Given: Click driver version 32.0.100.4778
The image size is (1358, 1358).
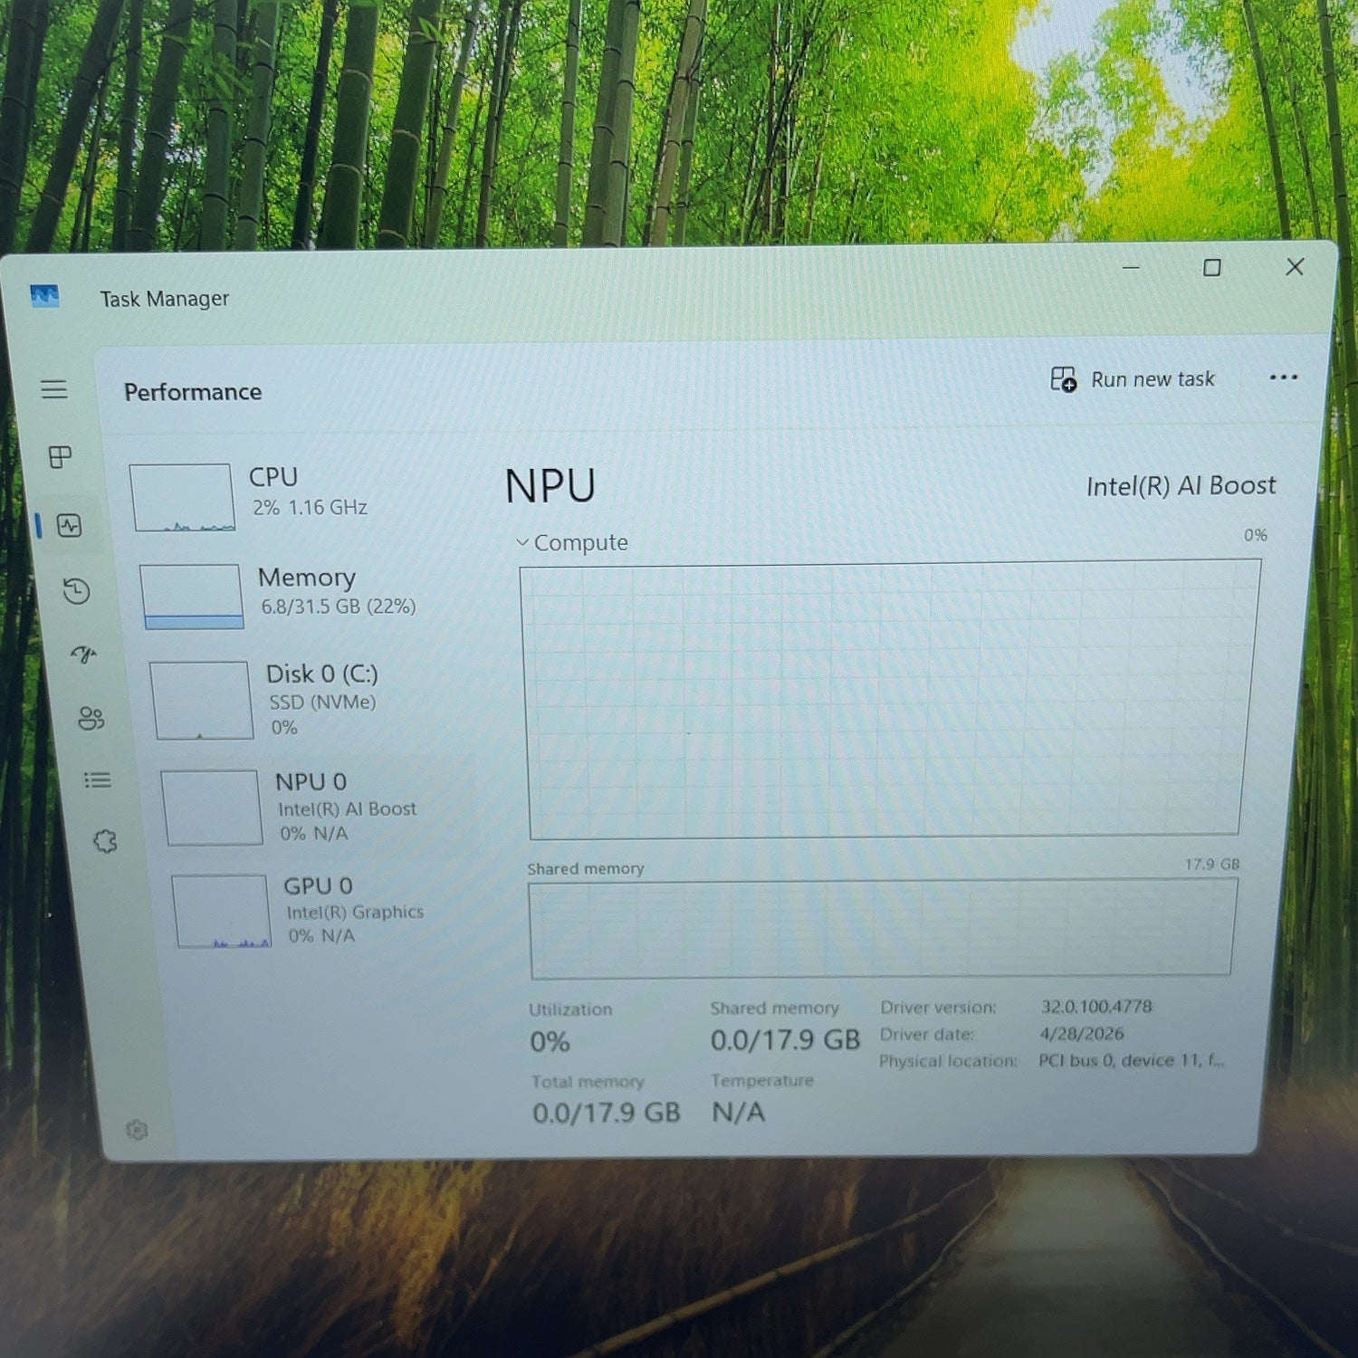Looking at the screenshot, I should tap(1096, 1007).
